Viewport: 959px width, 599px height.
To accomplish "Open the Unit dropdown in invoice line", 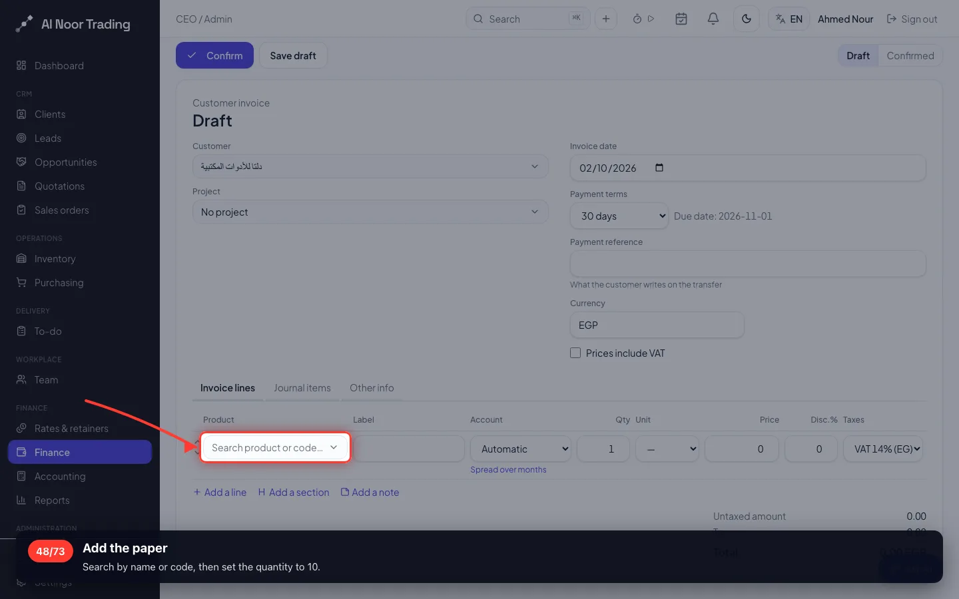I will click(667, 449).
